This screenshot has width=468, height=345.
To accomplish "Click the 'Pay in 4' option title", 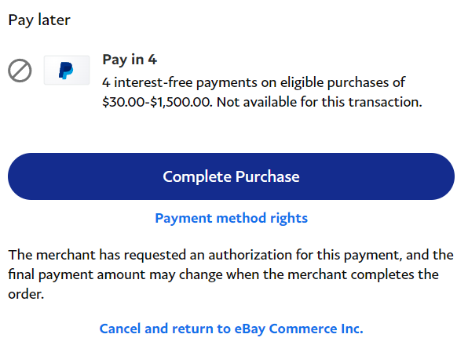I will tap(130, 60).
